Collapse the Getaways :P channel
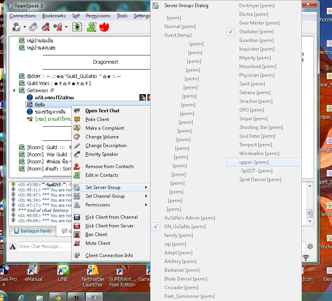The height and width of the screenshot is (301, 332). (x=14, y=91)
